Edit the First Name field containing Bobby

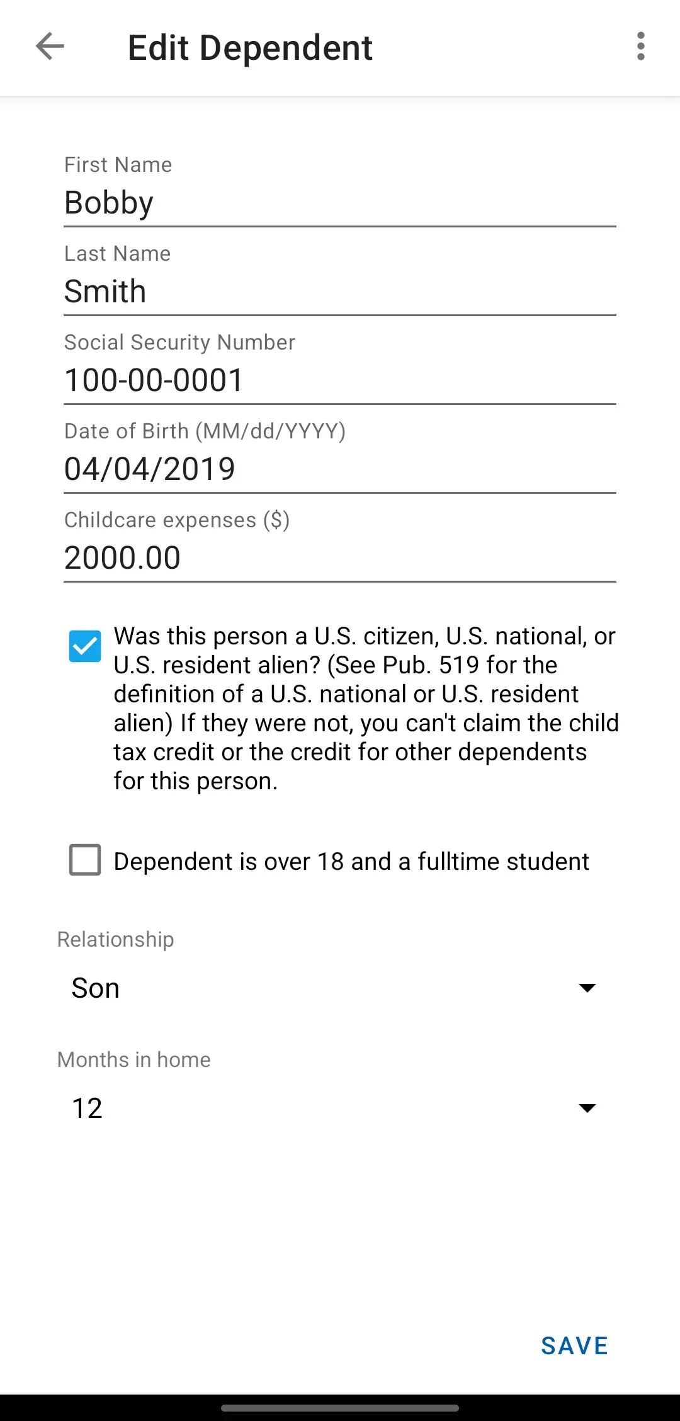click(340, 203)
